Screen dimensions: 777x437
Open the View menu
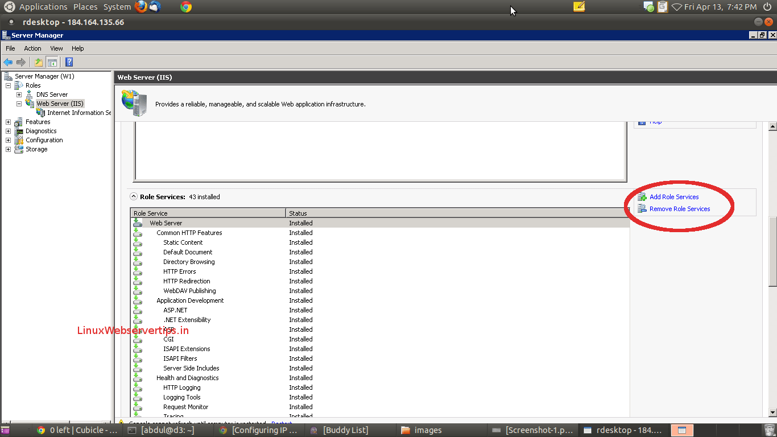(56, 48)
